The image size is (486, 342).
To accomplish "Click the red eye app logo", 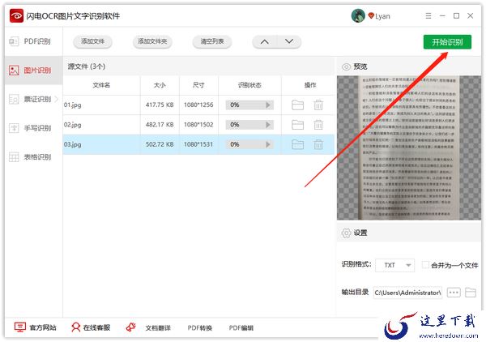I will (16, 15).
